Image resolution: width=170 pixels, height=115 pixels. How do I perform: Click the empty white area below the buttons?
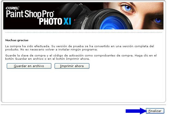83,85
